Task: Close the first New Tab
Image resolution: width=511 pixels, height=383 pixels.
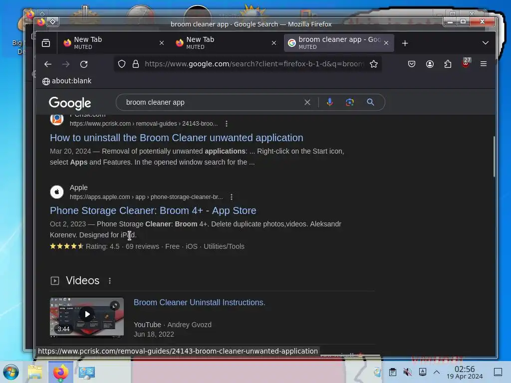Action: (162, 43)
